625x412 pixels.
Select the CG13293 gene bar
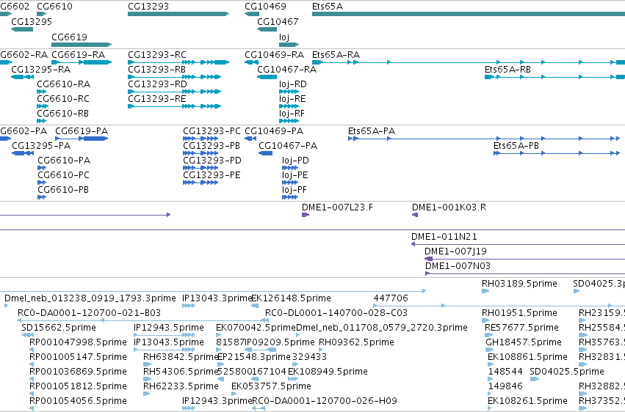pyautogui.click(x=178, y=14)
